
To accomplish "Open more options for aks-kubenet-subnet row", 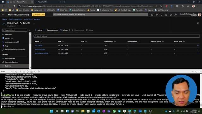I will 198,53.
